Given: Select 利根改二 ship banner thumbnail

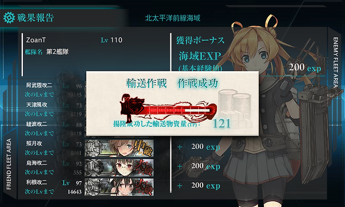Looking at the screenshot, I should [x=119, y=187].
